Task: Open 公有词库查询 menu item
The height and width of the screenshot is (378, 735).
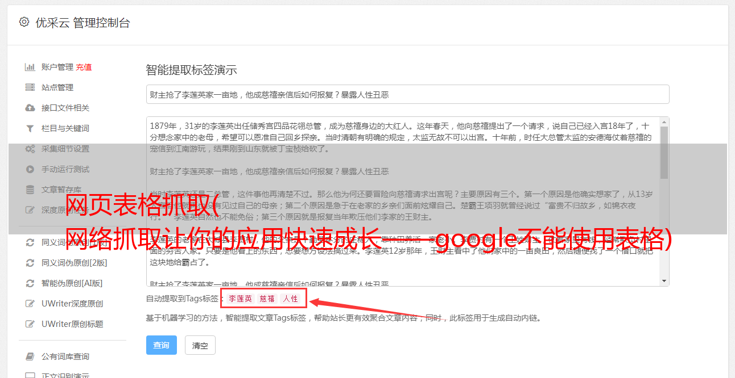Action: pyautogui.click(x=65, y=356)
